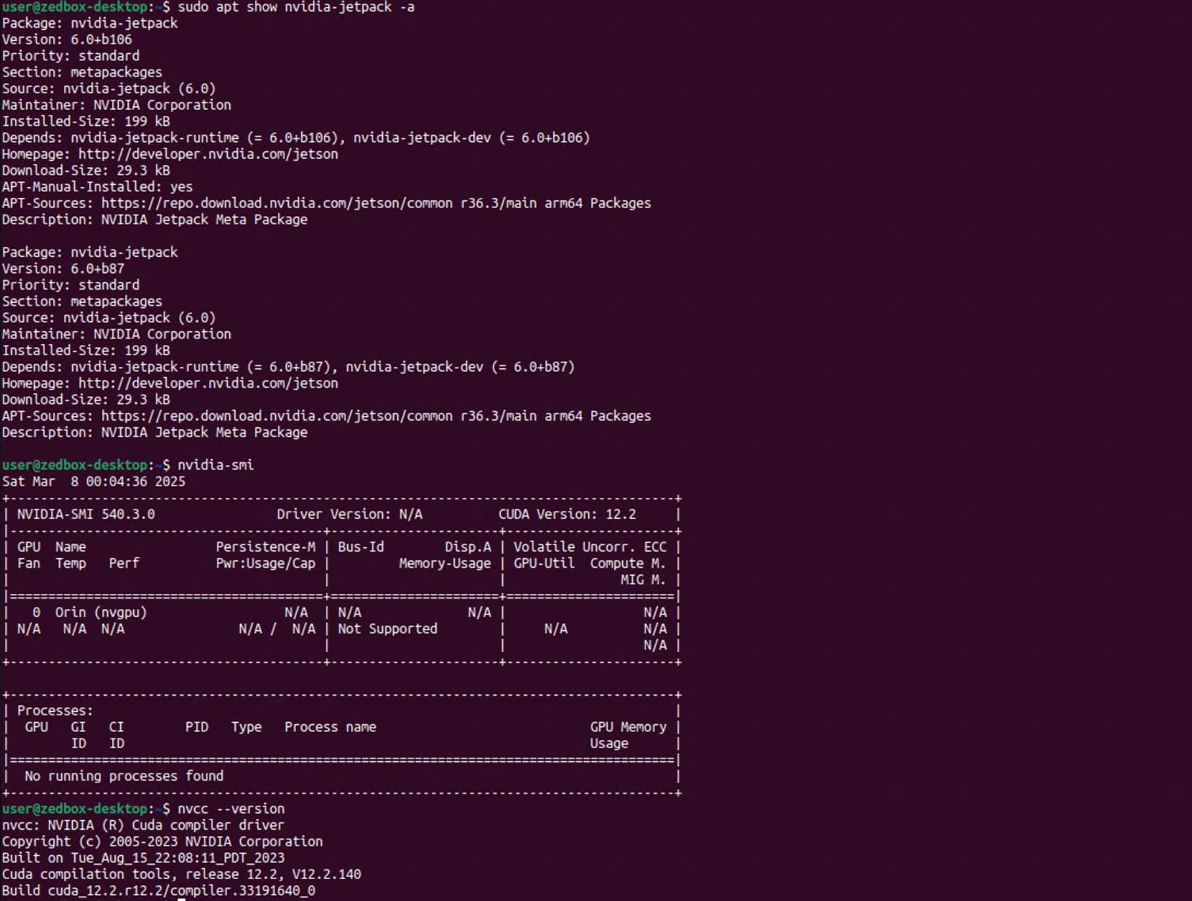Screen dimensions: 1192x901
Task: Click the 'CUDA Version: 12.2' text
Action: (567, 515)
